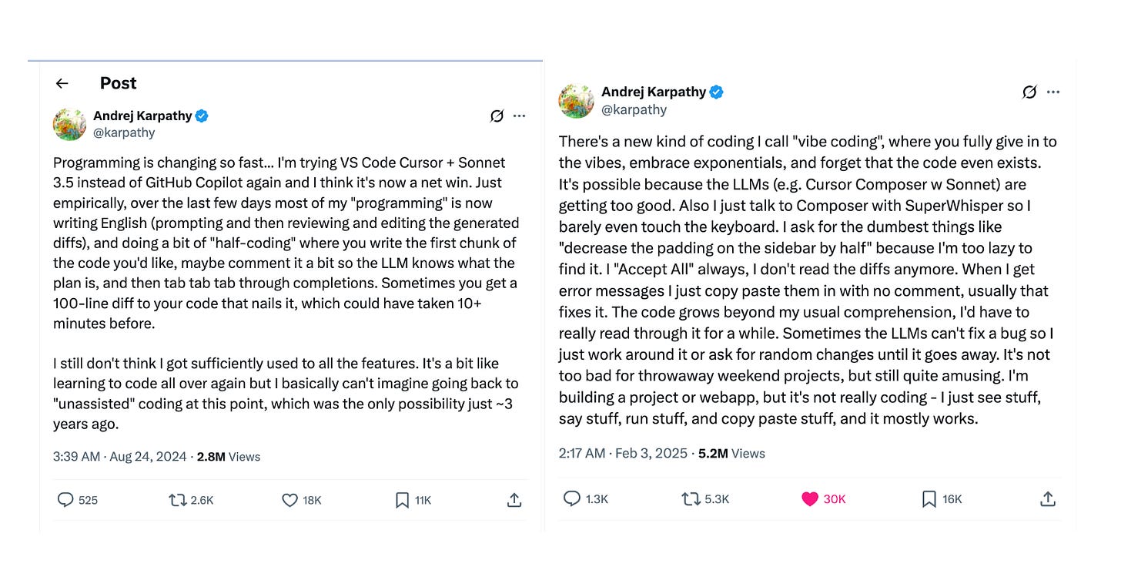This screenshot has height=577, width=1121.
Task: Open repost menu showing 5.3K on right post
Action: point(691,498)
